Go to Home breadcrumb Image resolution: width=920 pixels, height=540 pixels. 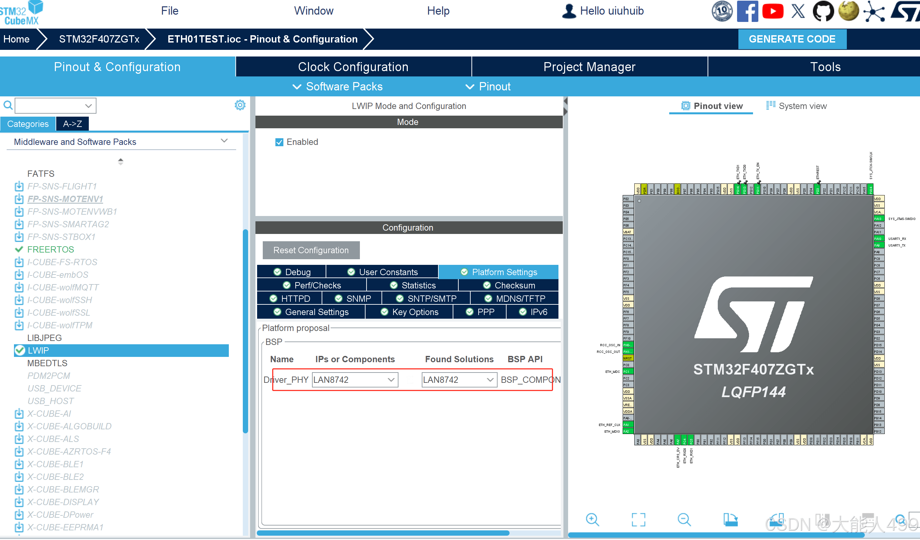click(16, 39)
